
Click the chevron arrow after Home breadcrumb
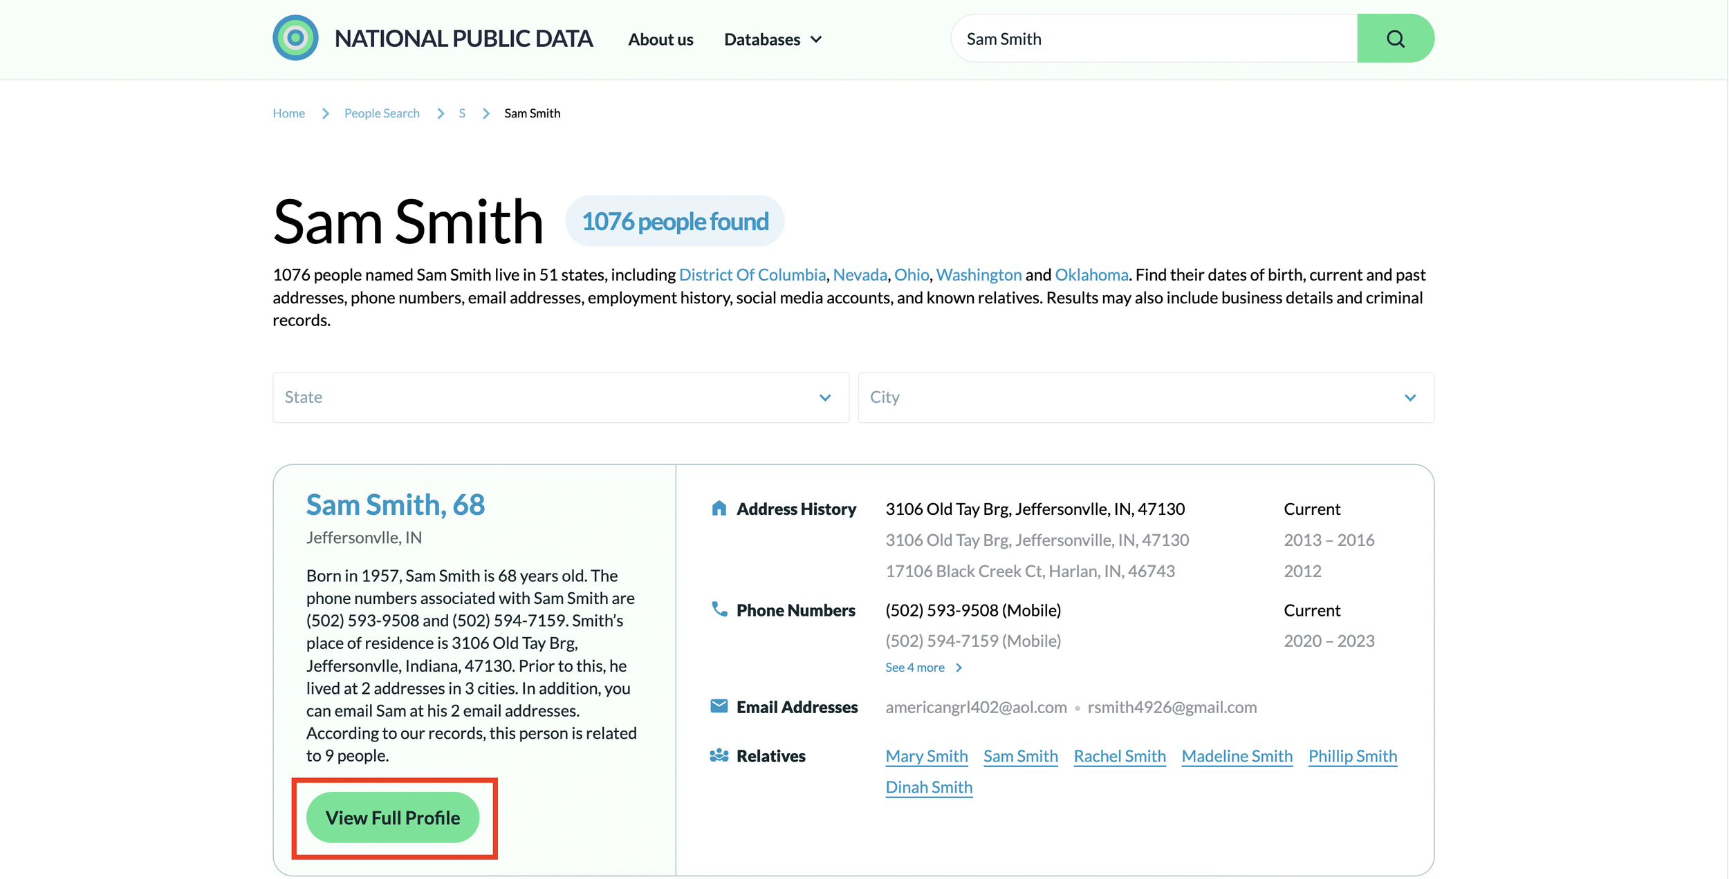click(x=325, y=113)
